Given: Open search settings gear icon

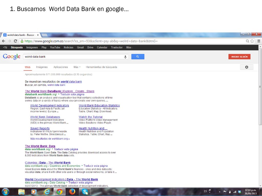Looking at the screenshot, I should click(247, 67).
